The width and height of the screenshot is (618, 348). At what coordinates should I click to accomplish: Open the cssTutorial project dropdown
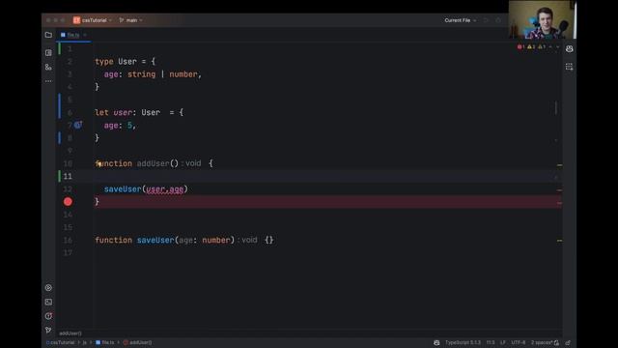[93, 20]
